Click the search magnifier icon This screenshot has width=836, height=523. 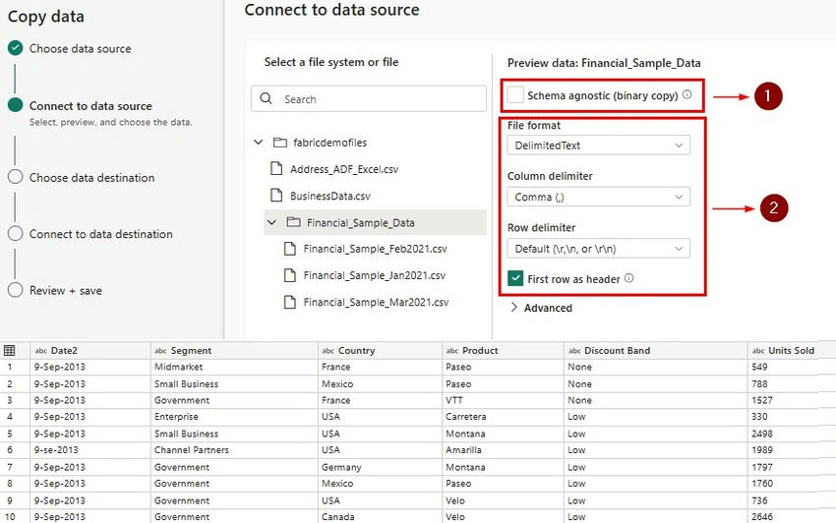(x=267, y=98)
